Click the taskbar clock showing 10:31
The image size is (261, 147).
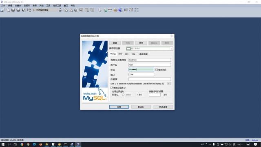240,144
